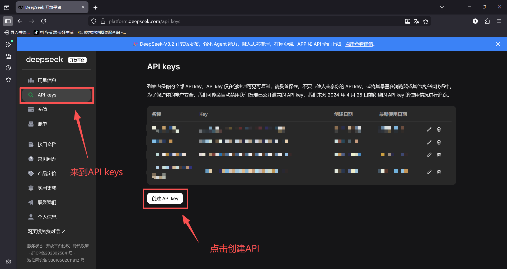
Task: Click the person icon beside 个人信息
Action: pos(31,217)
